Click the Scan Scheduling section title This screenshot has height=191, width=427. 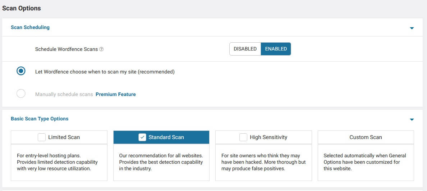30,28
